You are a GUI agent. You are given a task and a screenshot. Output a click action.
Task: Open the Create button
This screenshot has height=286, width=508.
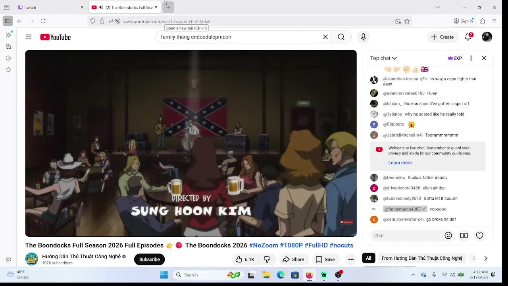443,37
